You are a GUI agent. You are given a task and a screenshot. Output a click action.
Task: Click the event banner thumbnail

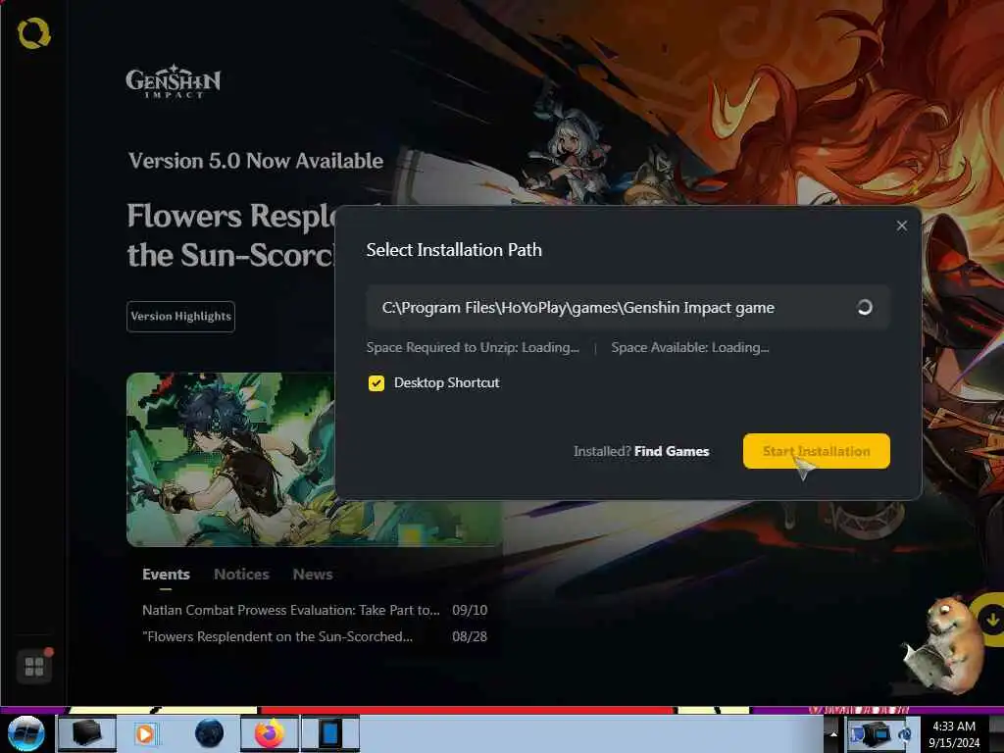point(231,459)
